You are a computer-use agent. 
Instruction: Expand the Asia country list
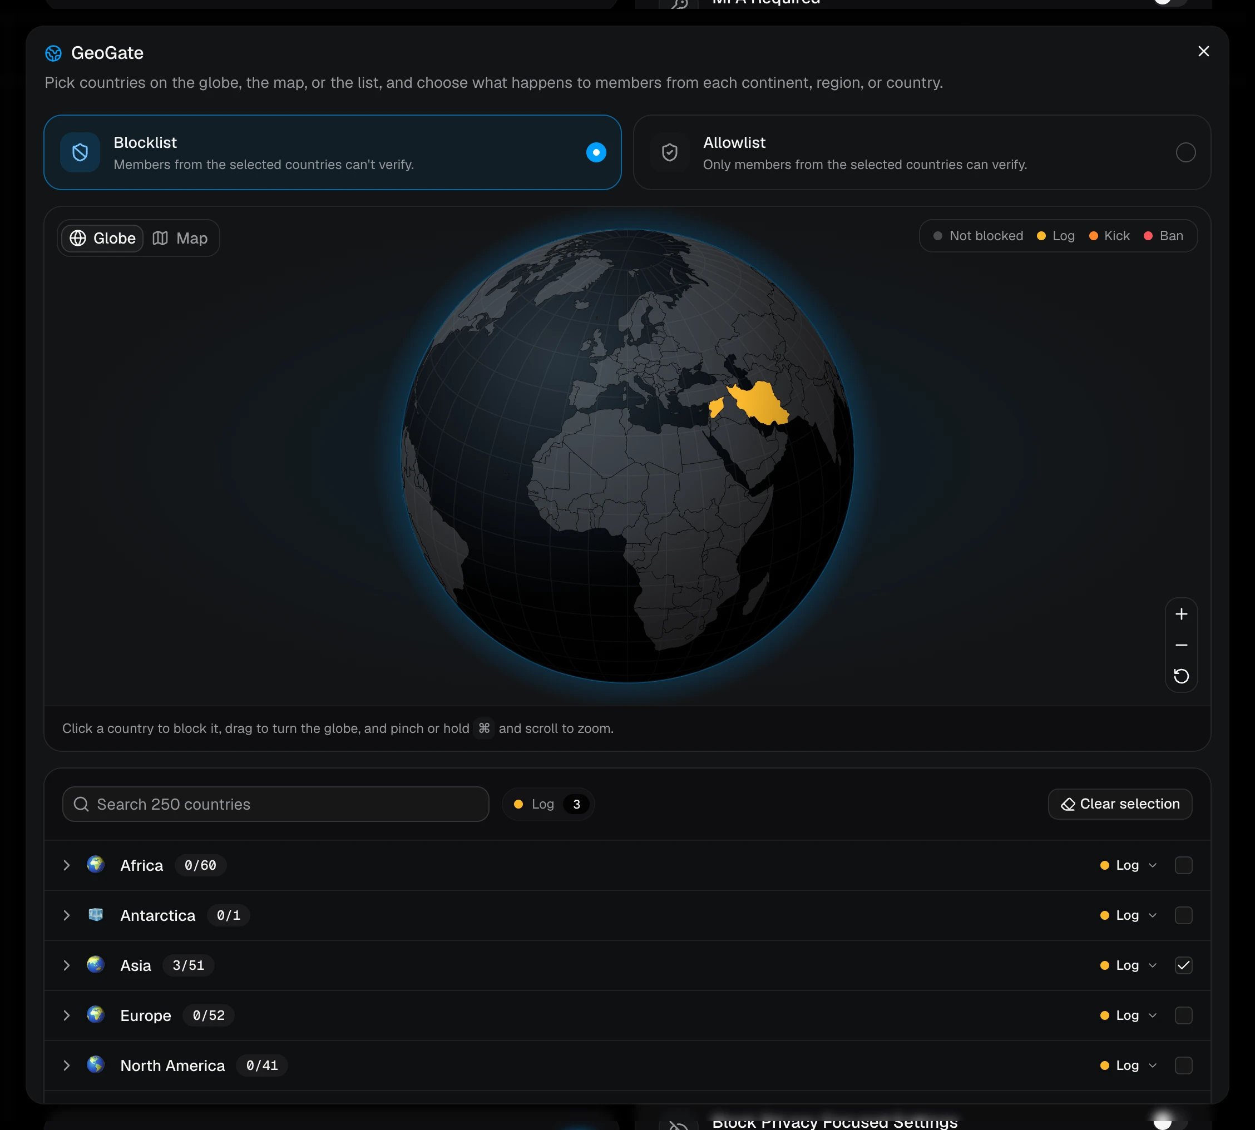tap(66, 965)
